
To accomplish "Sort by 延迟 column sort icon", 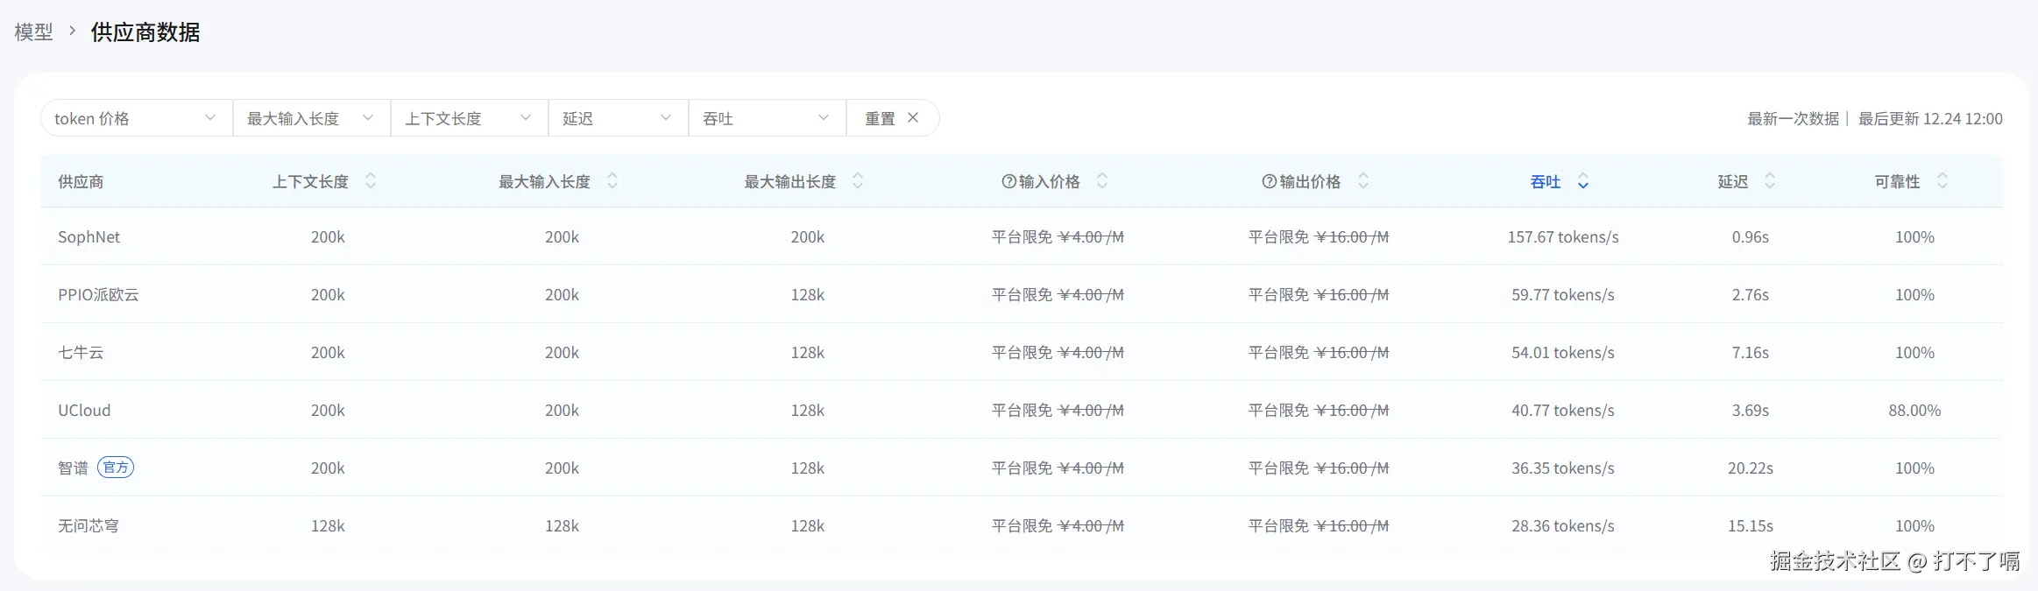I will coord(1770,181).
